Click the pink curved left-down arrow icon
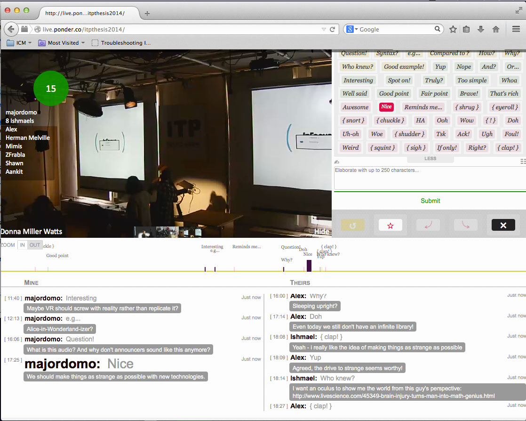Screen dimensions: 526x421 pos(428,225)
